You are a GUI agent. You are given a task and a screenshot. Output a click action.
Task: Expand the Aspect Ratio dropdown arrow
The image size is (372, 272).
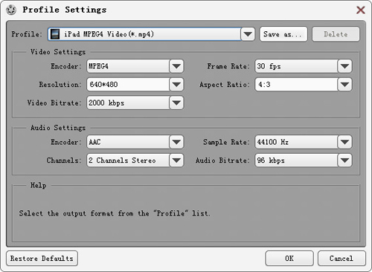click(x=344, y=85)
